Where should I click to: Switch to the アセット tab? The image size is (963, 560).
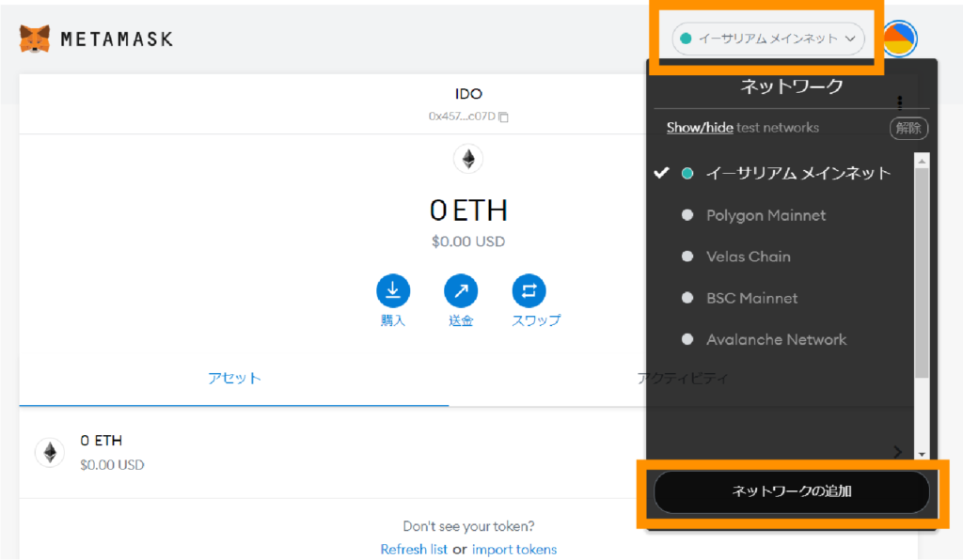pyautogui.click(x=234, y=378)
